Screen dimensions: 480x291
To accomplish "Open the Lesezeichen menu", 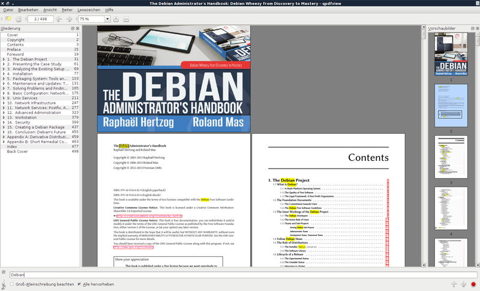I will (x=89, y=10).
